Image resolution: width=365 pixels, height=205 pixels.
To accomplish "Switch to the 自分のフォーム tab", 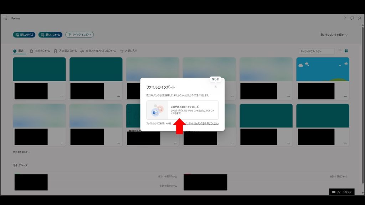I will point(40,51).
